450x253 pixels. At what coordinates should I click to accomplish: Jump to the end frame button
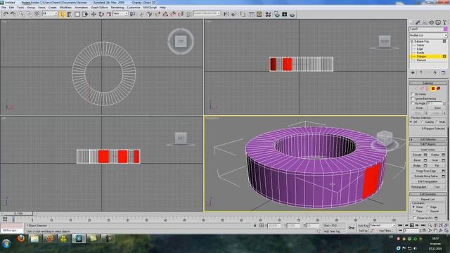pyautogui.click(x=423, y=226)
